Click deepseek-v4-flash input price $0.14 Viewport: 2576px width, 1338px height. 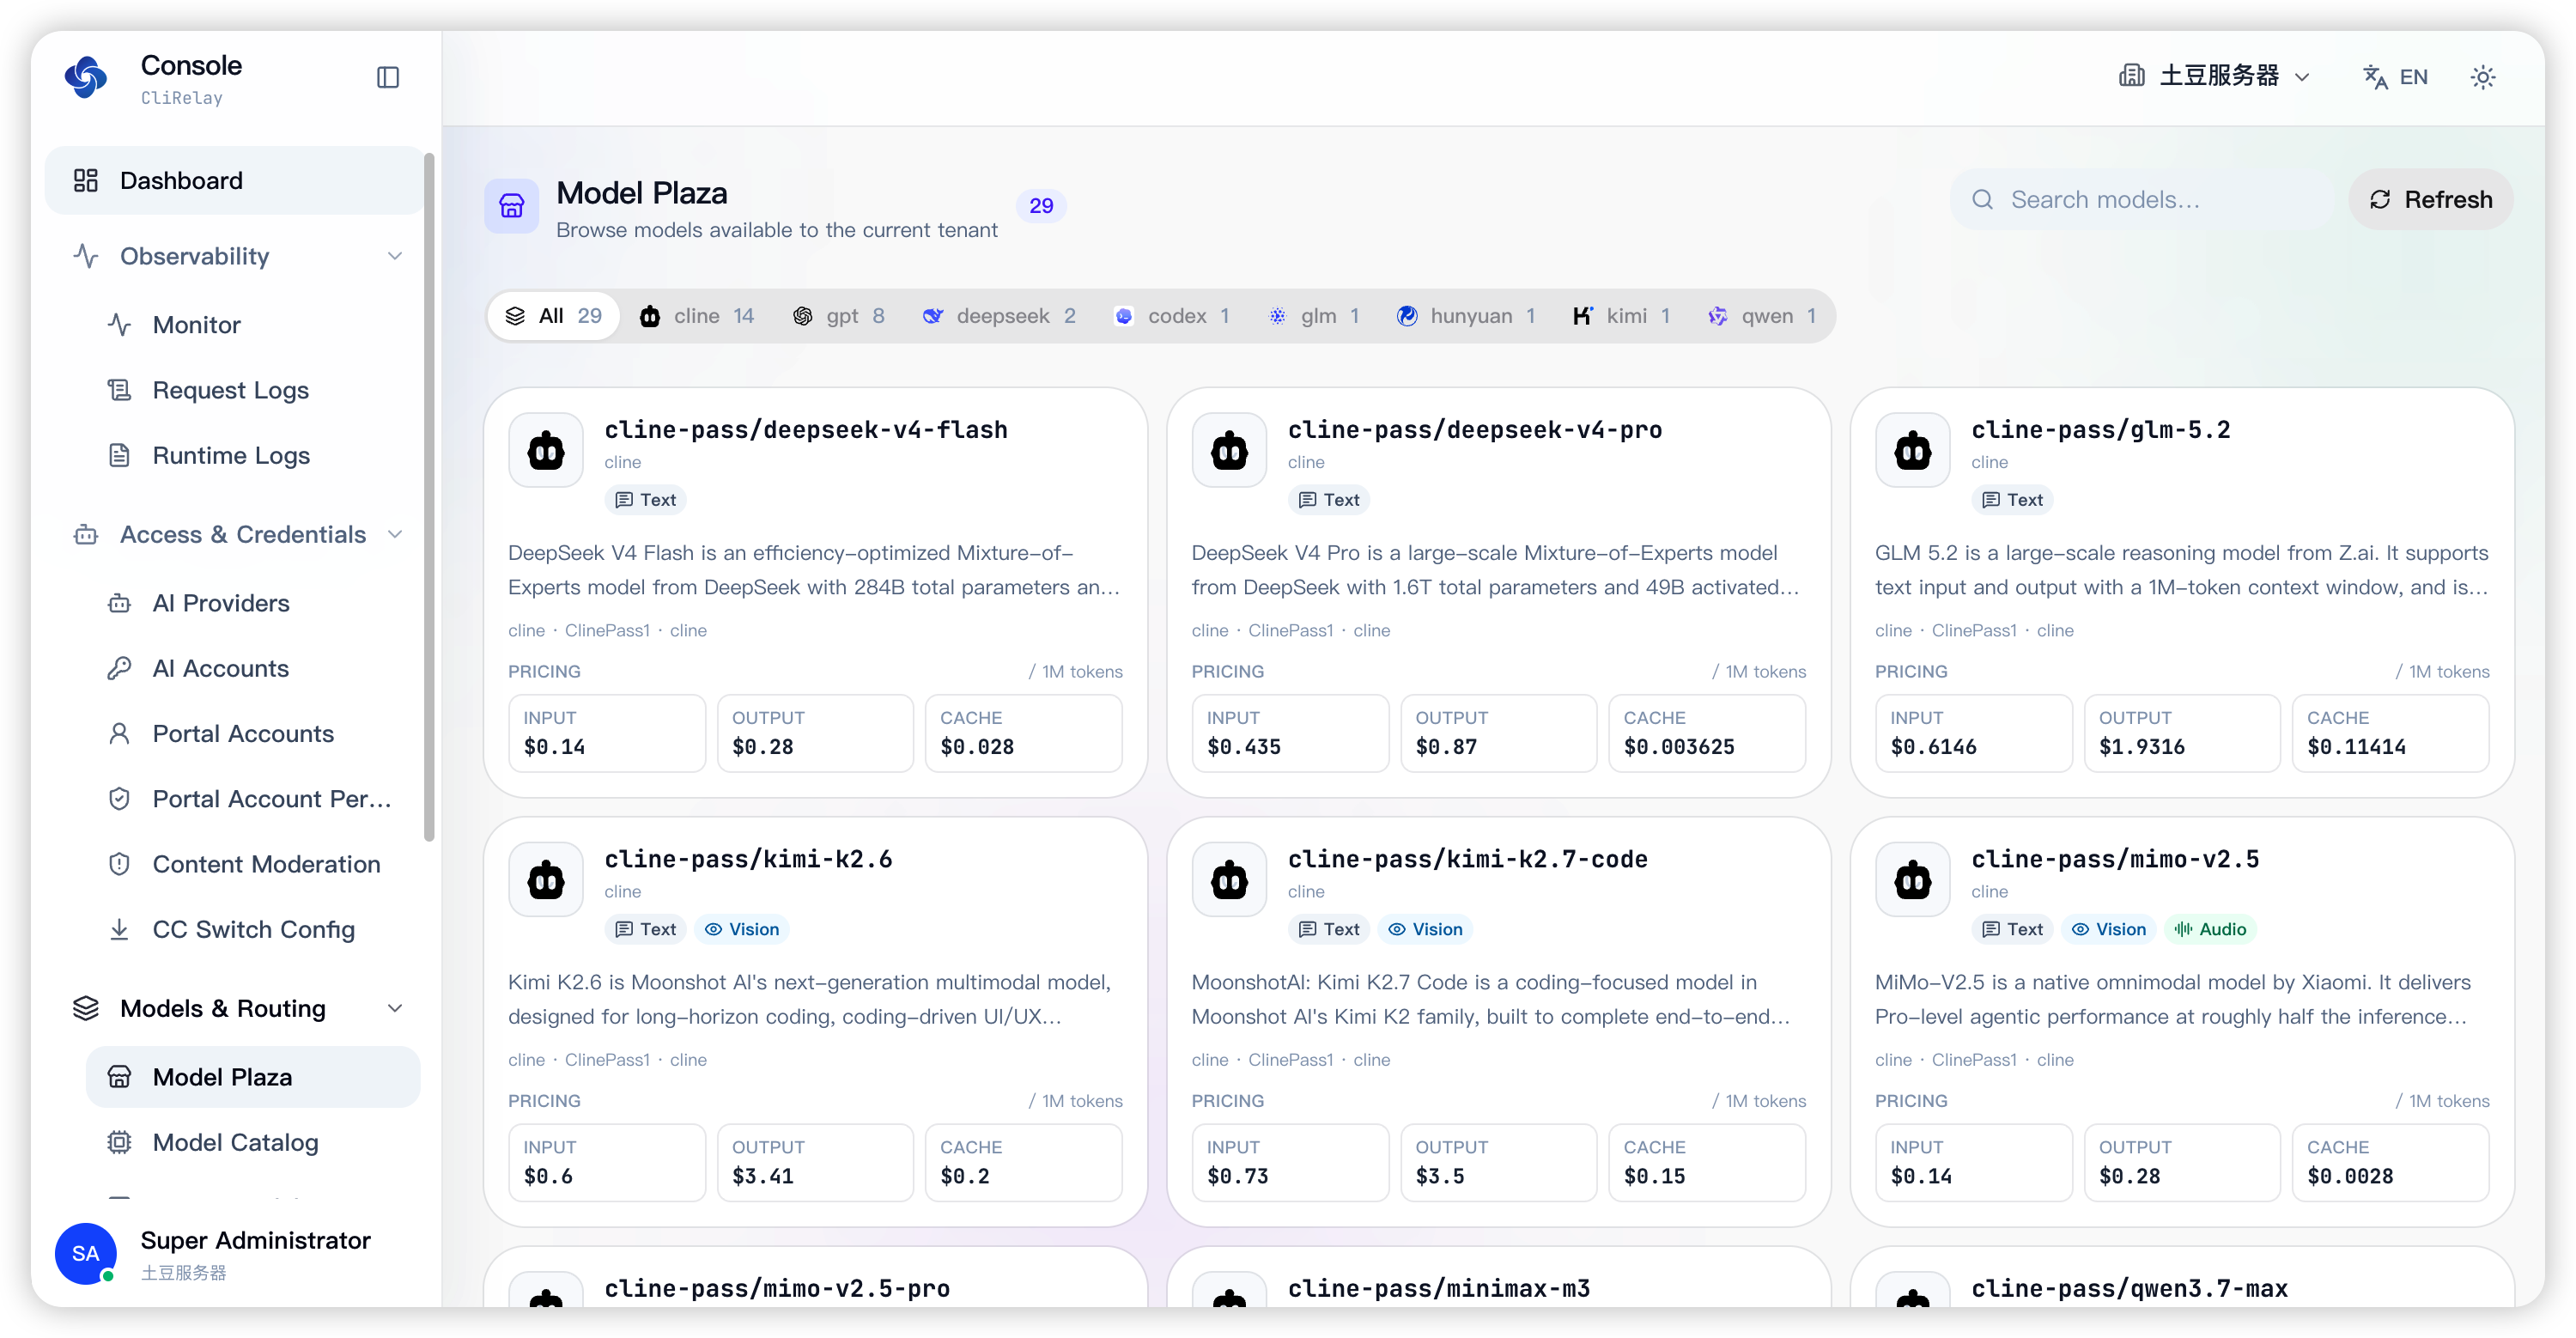pos(555,747)
